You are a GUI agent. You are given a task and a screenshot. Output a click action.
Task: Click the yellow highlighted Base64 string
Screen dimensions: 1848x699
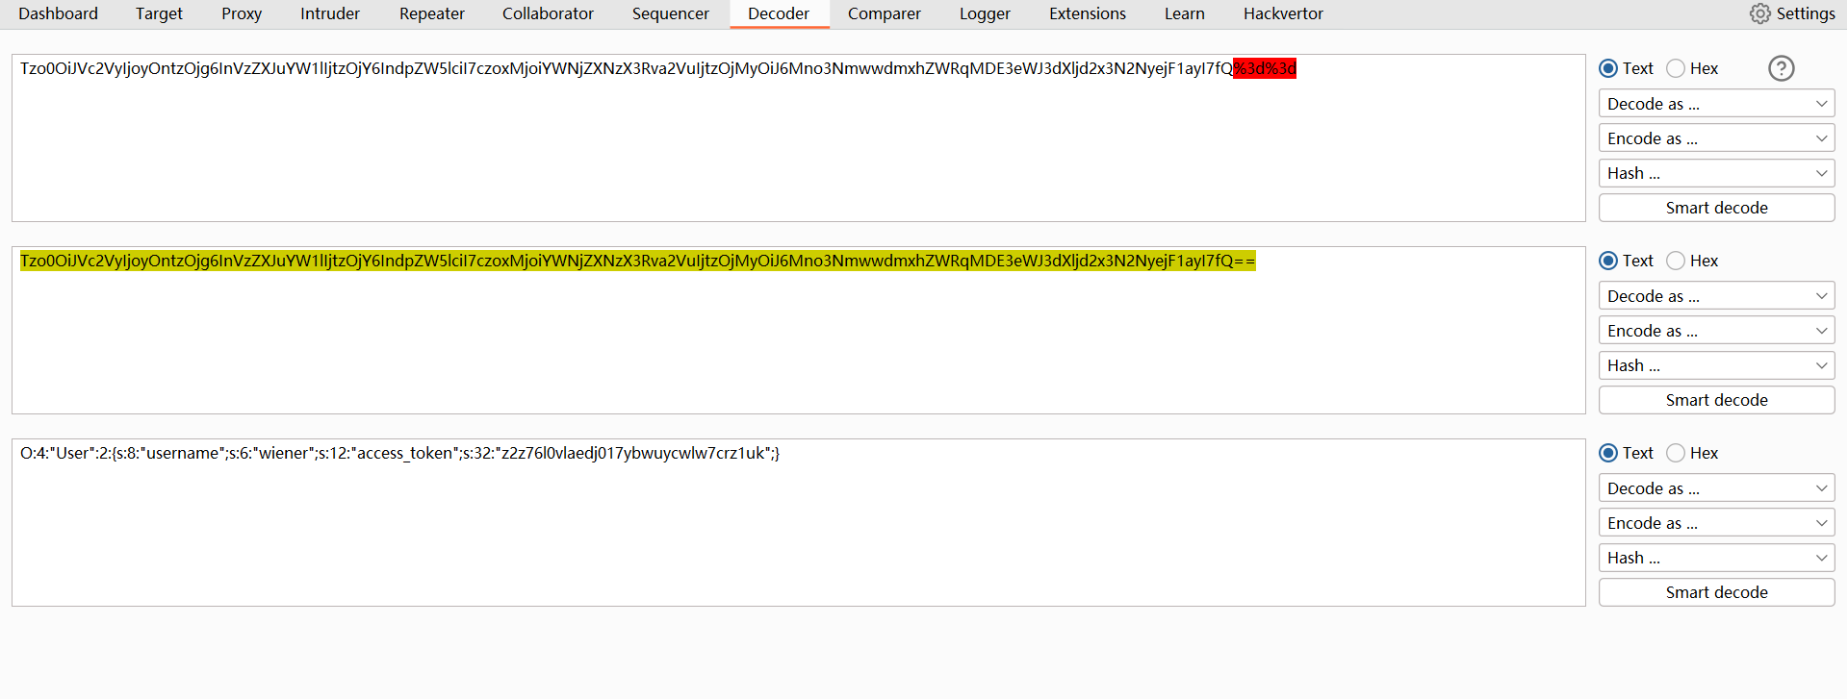pyautogui.click(x=637, y=261)
